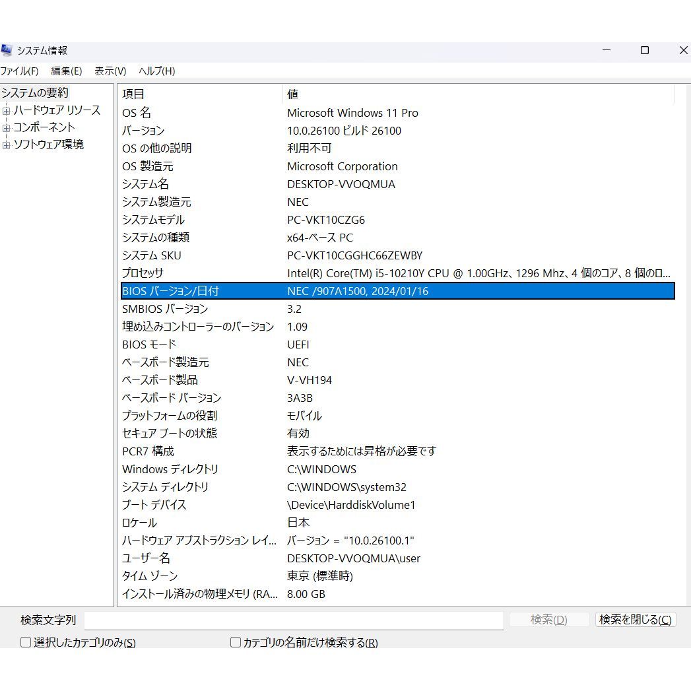
Task: Select the プラットフォームの役割 row
Action: [397, 416]
